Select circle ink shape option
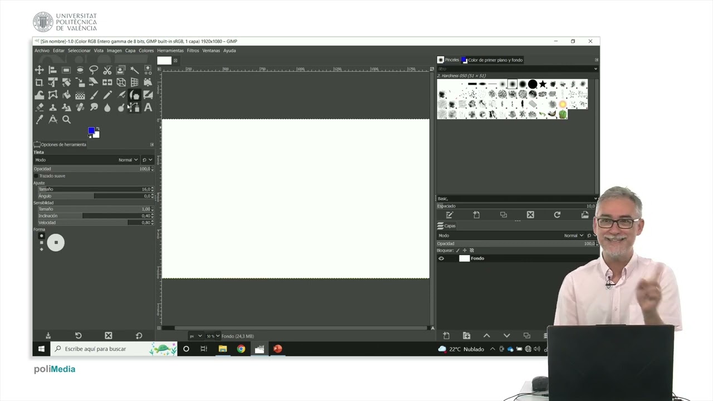The width and height of the screenshot is (713, 401). coord(41,236)
